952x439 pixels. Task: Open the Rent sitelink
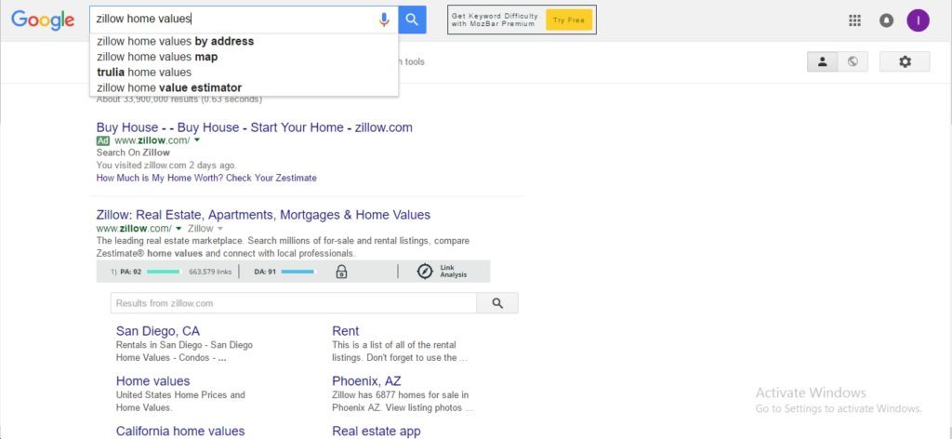click(346, 331)
